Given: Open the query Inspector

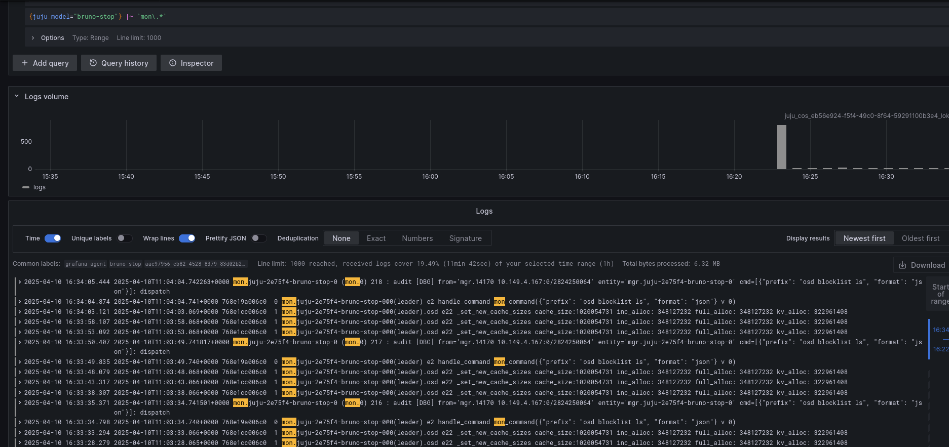Looking at the screenshot, I should point(191,63).
